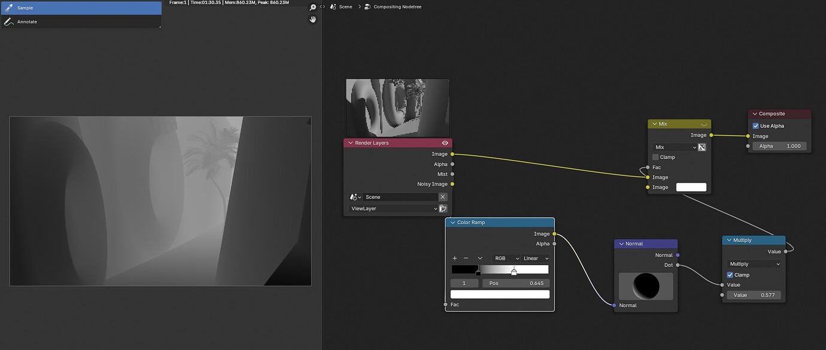Click the Render Layers Alpha output socket
Image resolution: width=826 pixels, height=350 pixels.
click(x=452, y=164)
